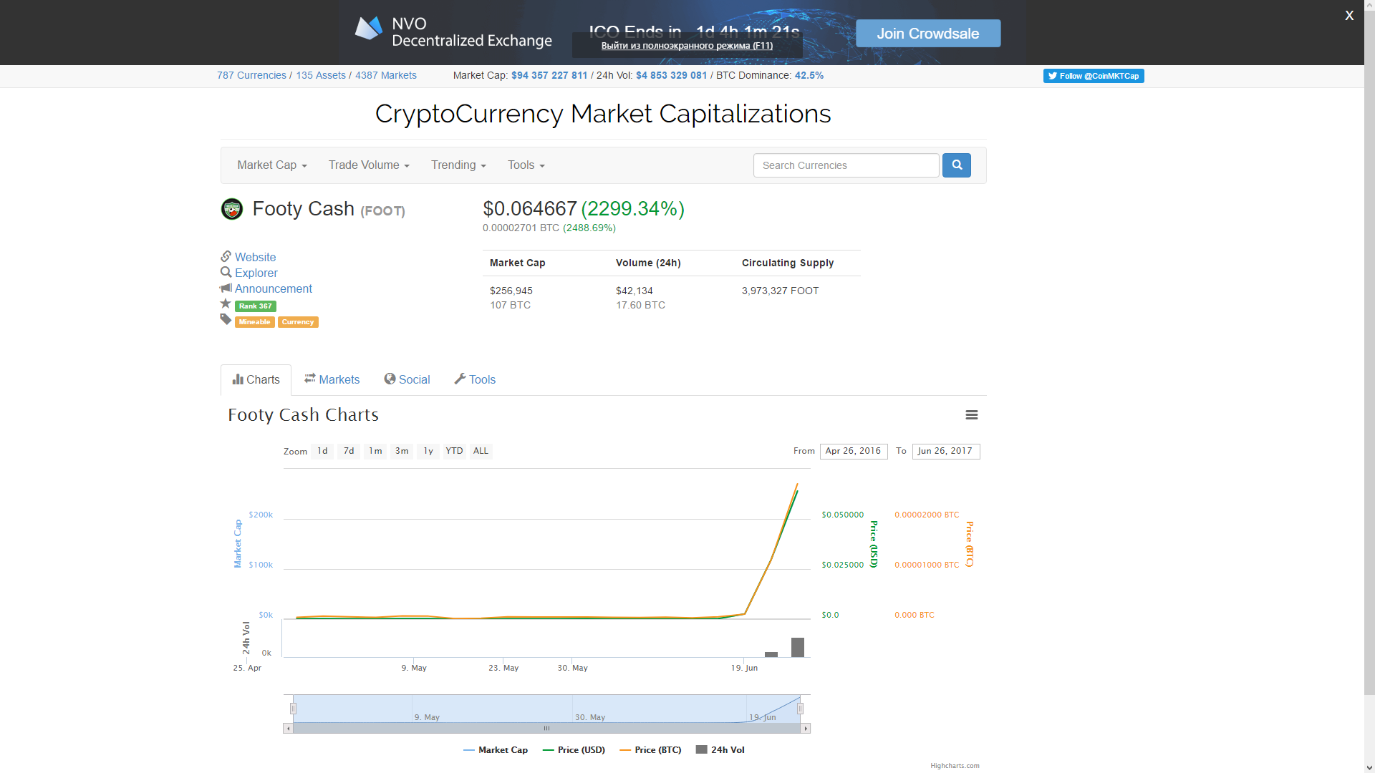The image size is (1375, 773).
Task: Focus the Search Currencies input field
Action: [846, 165]
